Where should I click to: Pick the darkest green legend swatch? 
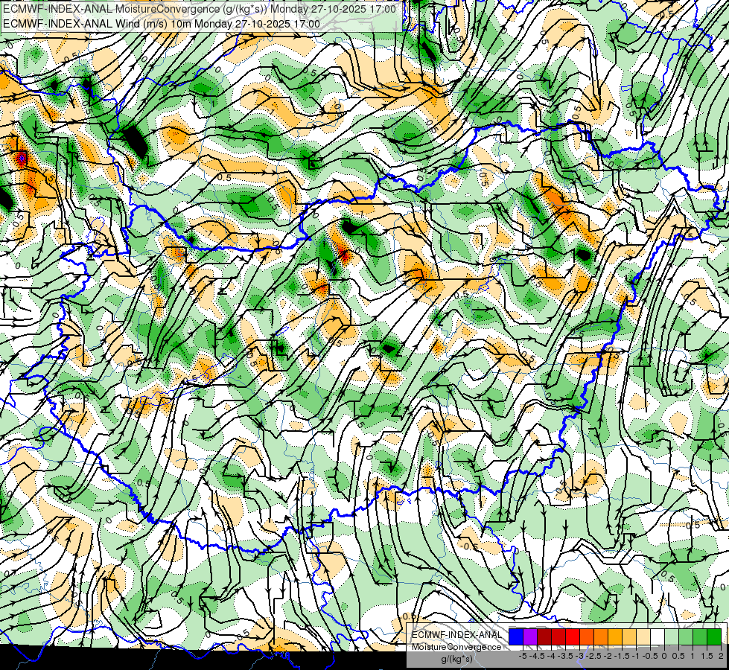point(714,636)
